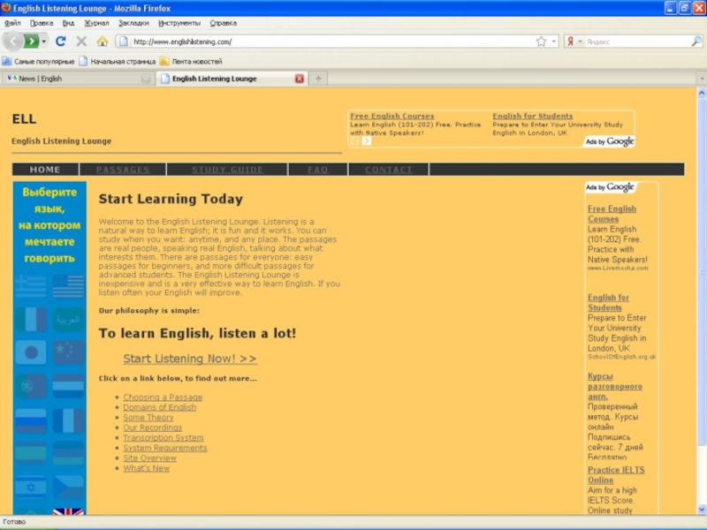
Task: Open the Some Theory link
Action: [148, 417]
